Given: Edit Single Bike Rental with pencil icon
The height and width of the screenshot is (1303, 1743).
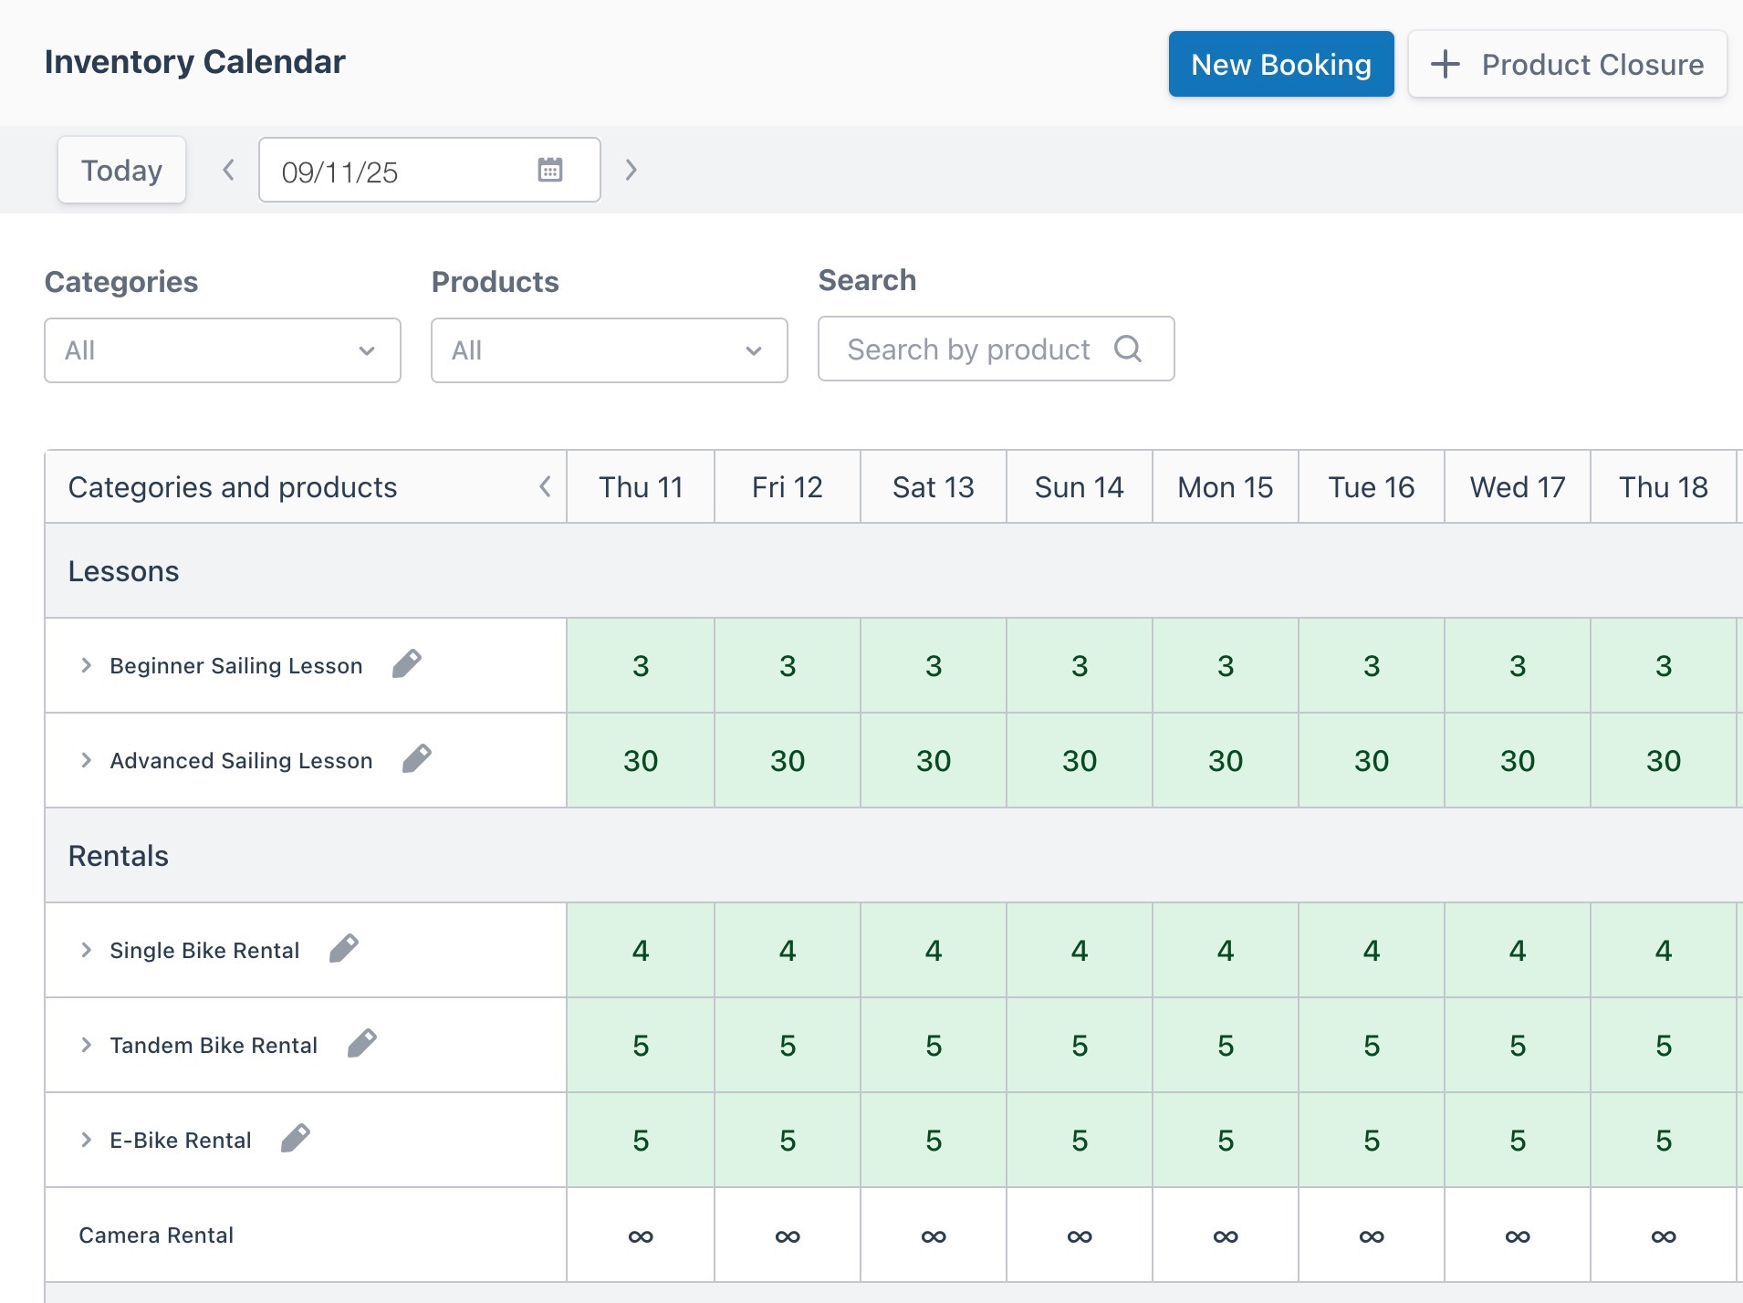Looking at the screenshot, I should 344,948.
